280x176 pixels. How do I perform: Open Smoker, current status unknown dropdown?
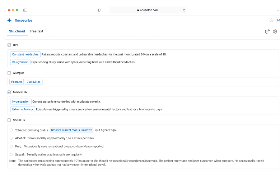pos(71,130)
